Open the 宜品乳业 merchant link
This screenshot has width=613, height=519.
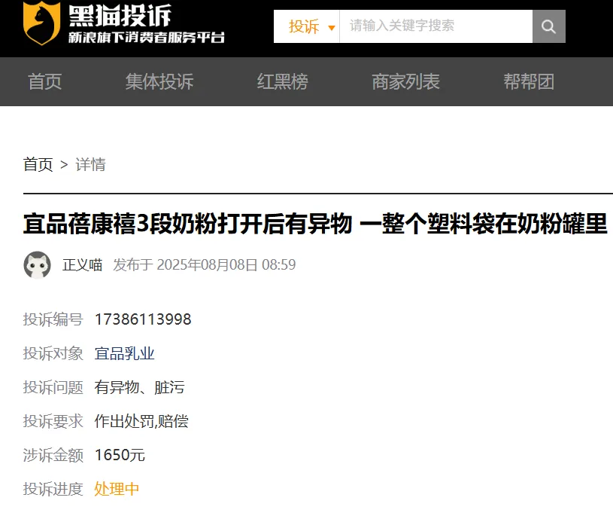pyautogui.click(x=125, y=353)
